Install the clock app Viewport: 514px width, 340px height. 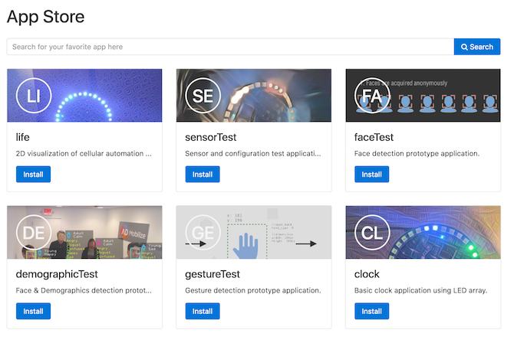(x=372, y=311)
